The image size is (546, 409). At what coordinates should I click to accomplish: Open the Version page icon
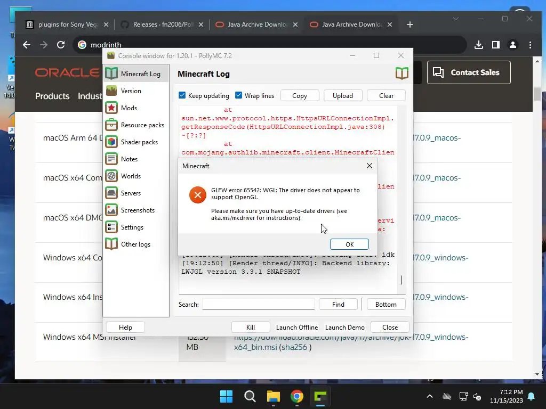pos(111,91)
